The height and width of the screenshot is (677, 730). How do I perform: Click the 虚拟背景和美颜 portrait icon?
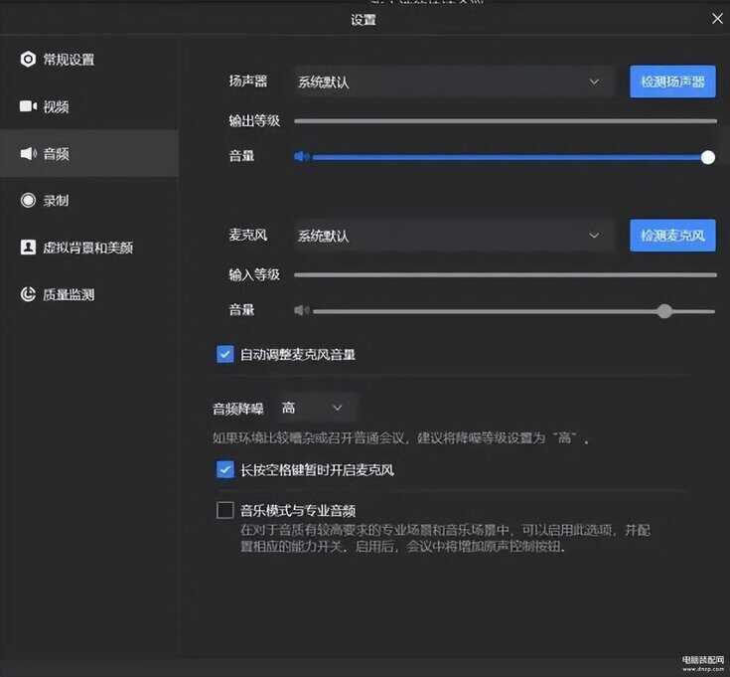tap(28, 248)
